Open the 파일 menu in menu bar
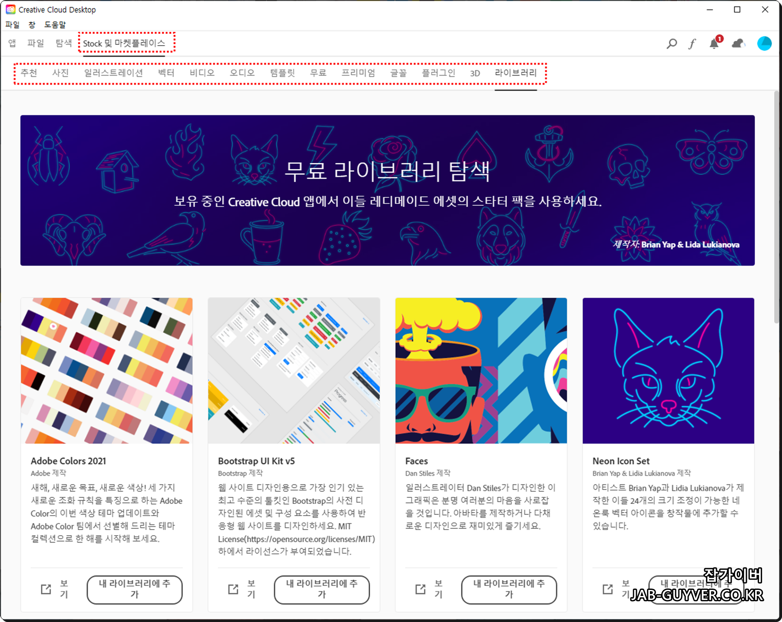Screen dimensions: 782x622 13,25
